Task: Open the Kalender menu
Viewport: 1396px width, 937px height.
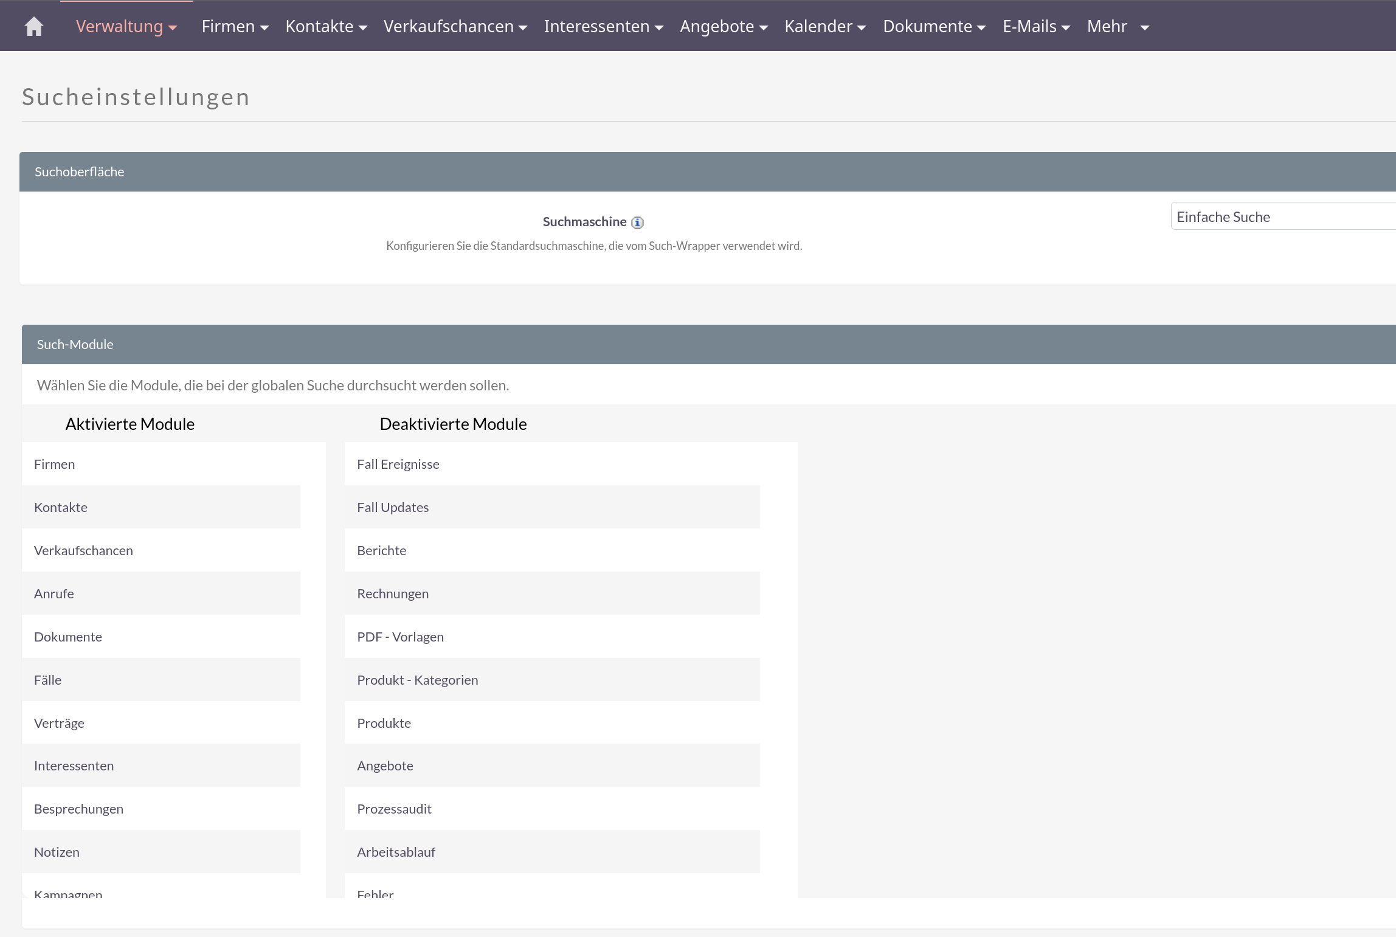Action: 824,27
